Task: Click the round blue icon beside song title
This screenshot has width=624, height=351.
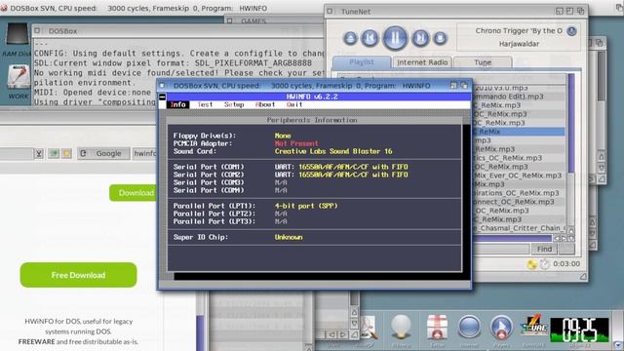Action: click(571, 31)
